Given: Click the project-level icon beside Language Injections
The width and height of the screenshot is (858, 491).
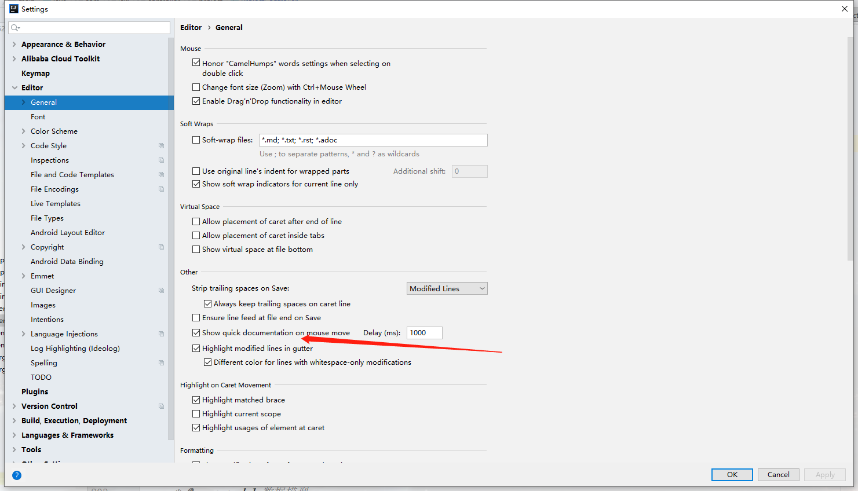Looking at the screenshot, I should [161, 334].
